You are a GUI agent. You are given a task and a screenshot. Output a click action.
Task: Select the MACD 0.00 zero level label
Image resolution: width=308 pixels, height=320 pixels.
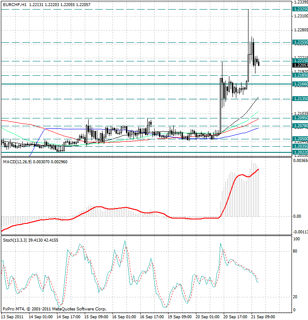click(297, 216)
